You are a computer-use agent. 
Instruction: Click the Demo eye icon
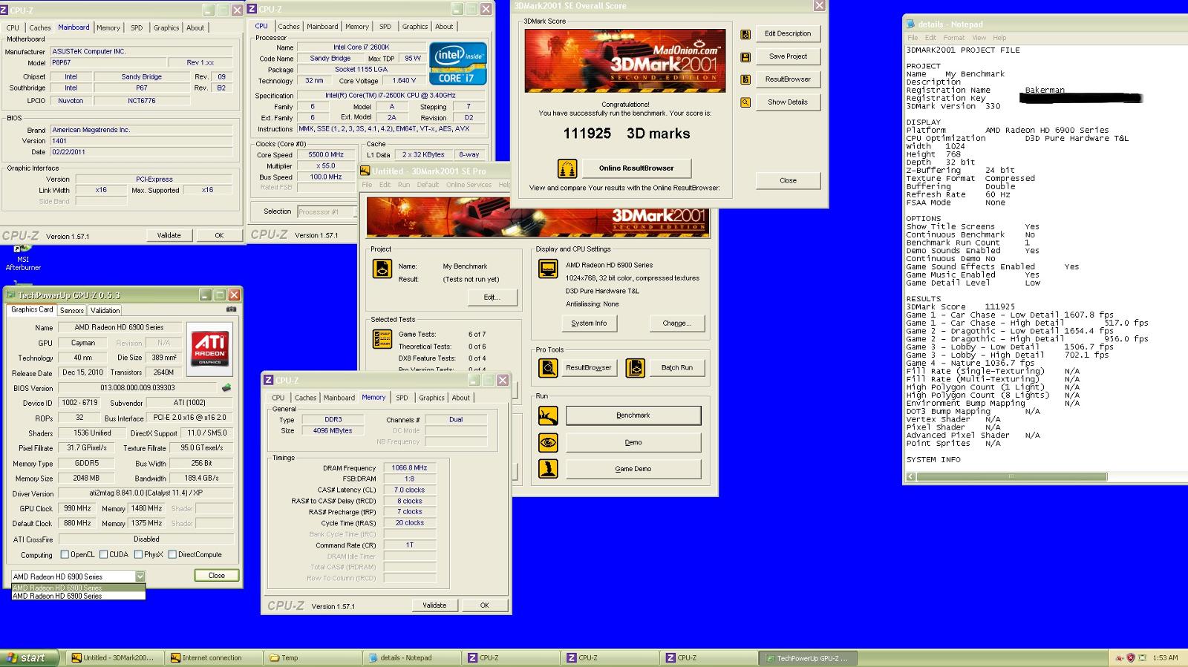(548, 443)
